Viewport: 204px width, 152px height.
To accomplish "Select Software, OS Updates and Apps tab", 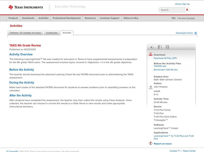I will pyautogui.click(x=25, y=33).
